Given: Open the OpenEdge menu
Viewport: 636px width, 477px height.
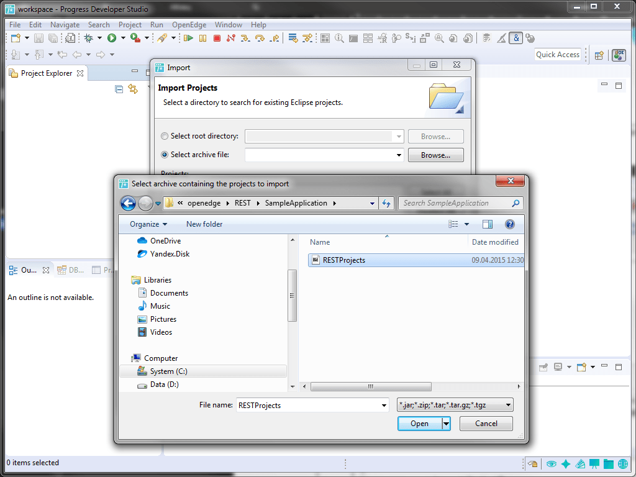Looking at the screenshot, I should [x=189, y=25].
